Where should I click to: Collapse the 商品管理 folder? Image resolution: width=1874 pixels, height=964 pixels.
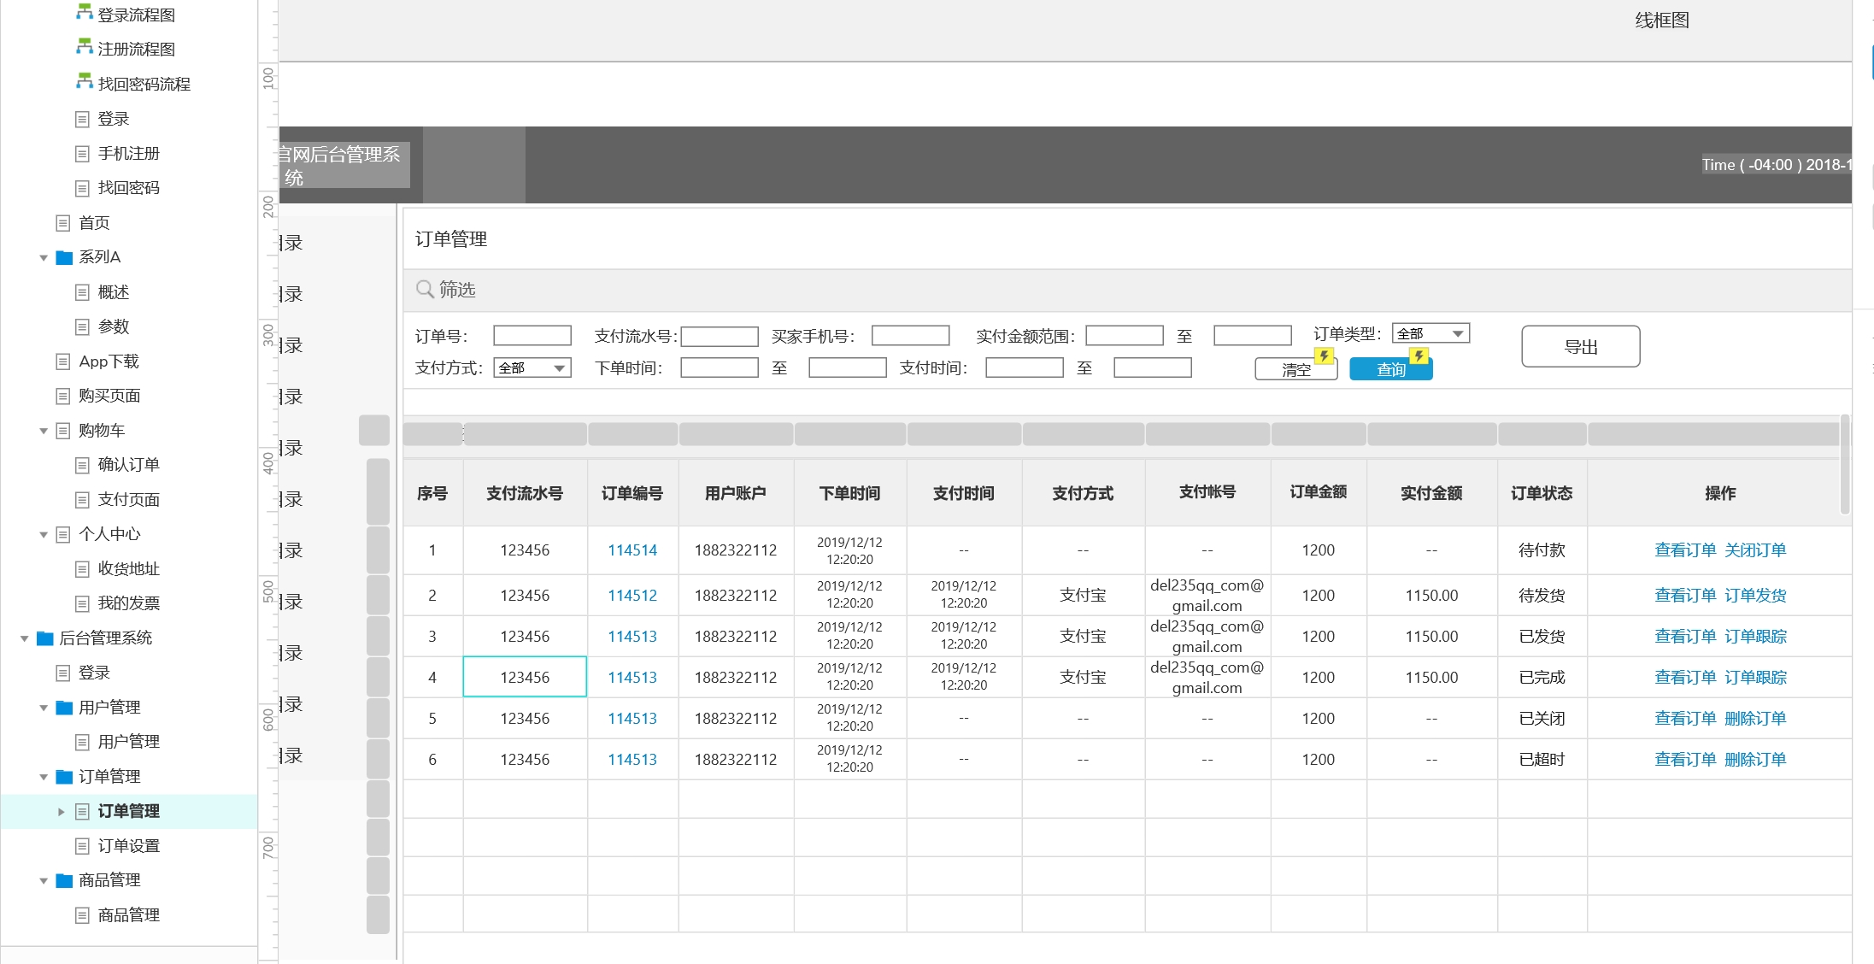44,880
